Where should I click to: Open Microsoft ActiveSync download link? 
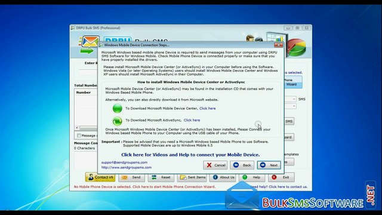click(x=192, y=120)
